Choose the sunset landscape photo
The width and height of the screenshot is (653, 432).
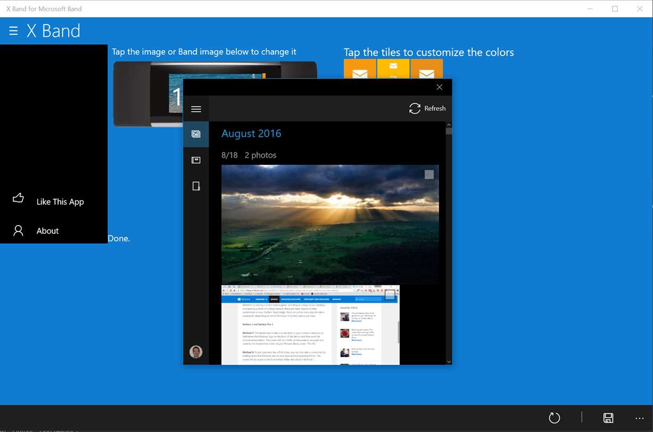click(330, 225)
